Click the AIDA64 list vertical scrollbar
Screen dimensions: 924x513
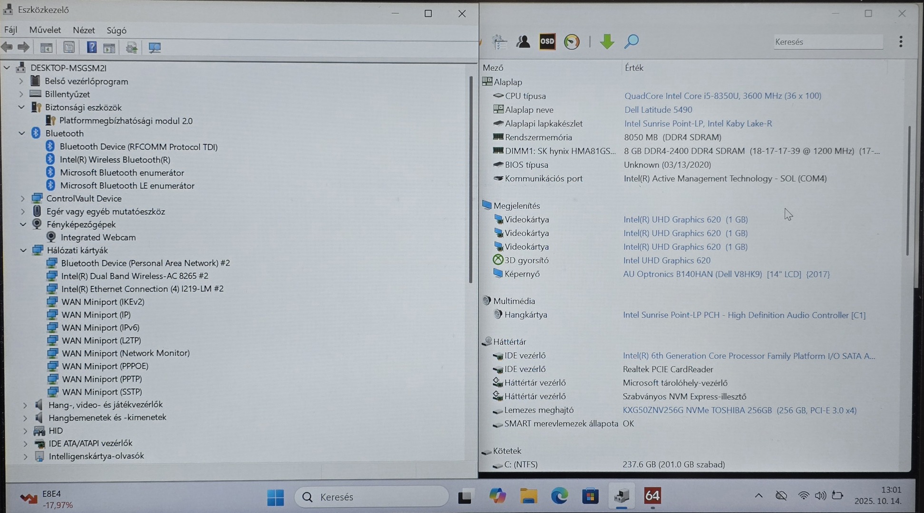click(908, 190)
